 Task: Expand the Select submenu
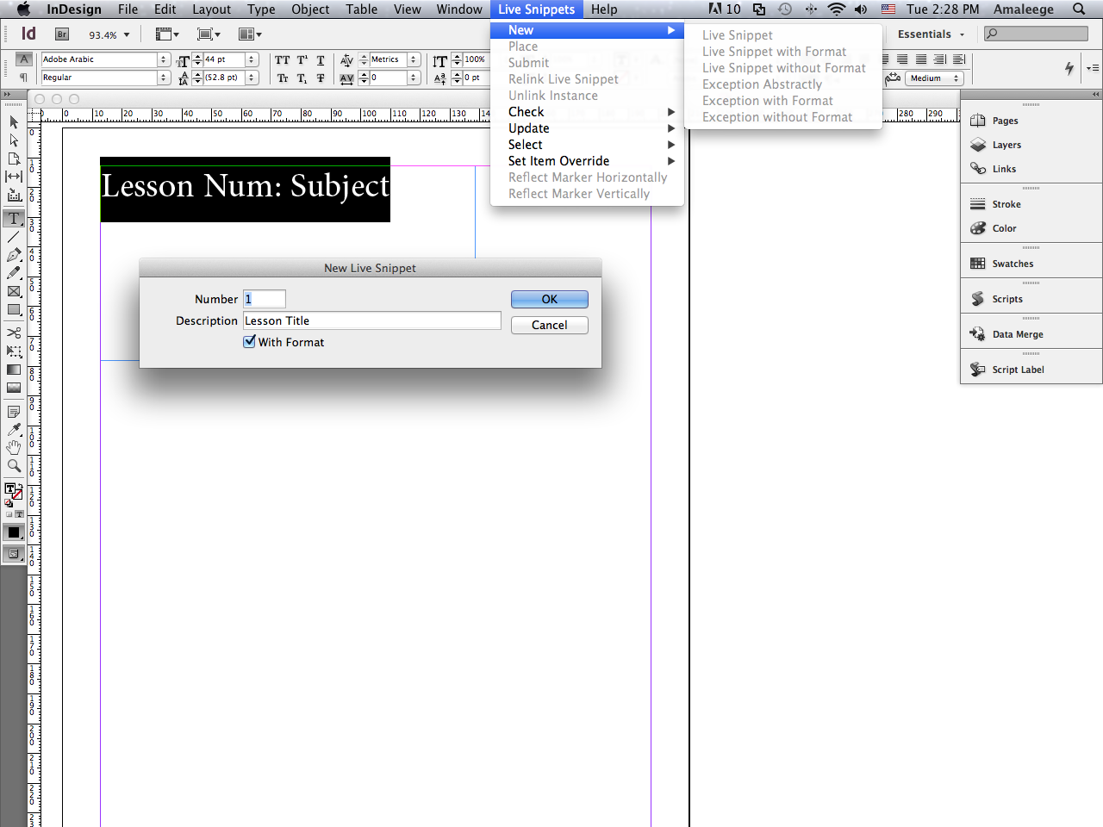click(x=587, y=145)
